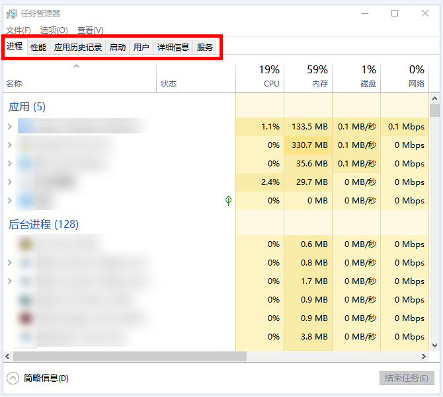Switch to the 性能 tab
Image resolution: width=443 pixels, height=397 pixels.
coord(38,48)
